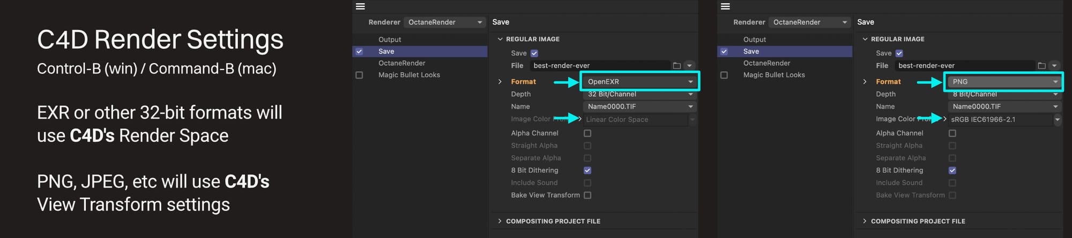Toggle Save list item checkbox in right panel
1072x238 pixels.
tap(724, 52)
